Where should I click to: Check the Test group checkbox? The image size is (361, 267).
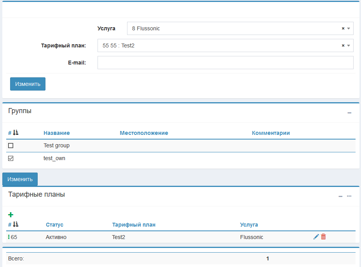[11, 145]
